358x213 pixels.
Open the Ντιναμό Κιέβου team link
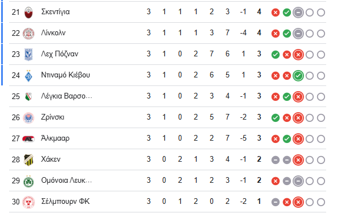click(65, 75)
